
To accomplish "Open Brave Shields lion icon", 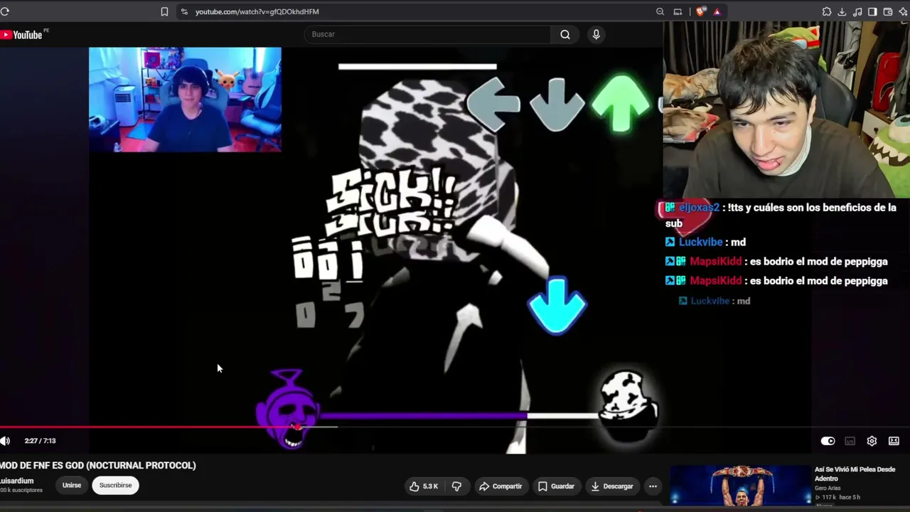I will [x=701, y=11].
